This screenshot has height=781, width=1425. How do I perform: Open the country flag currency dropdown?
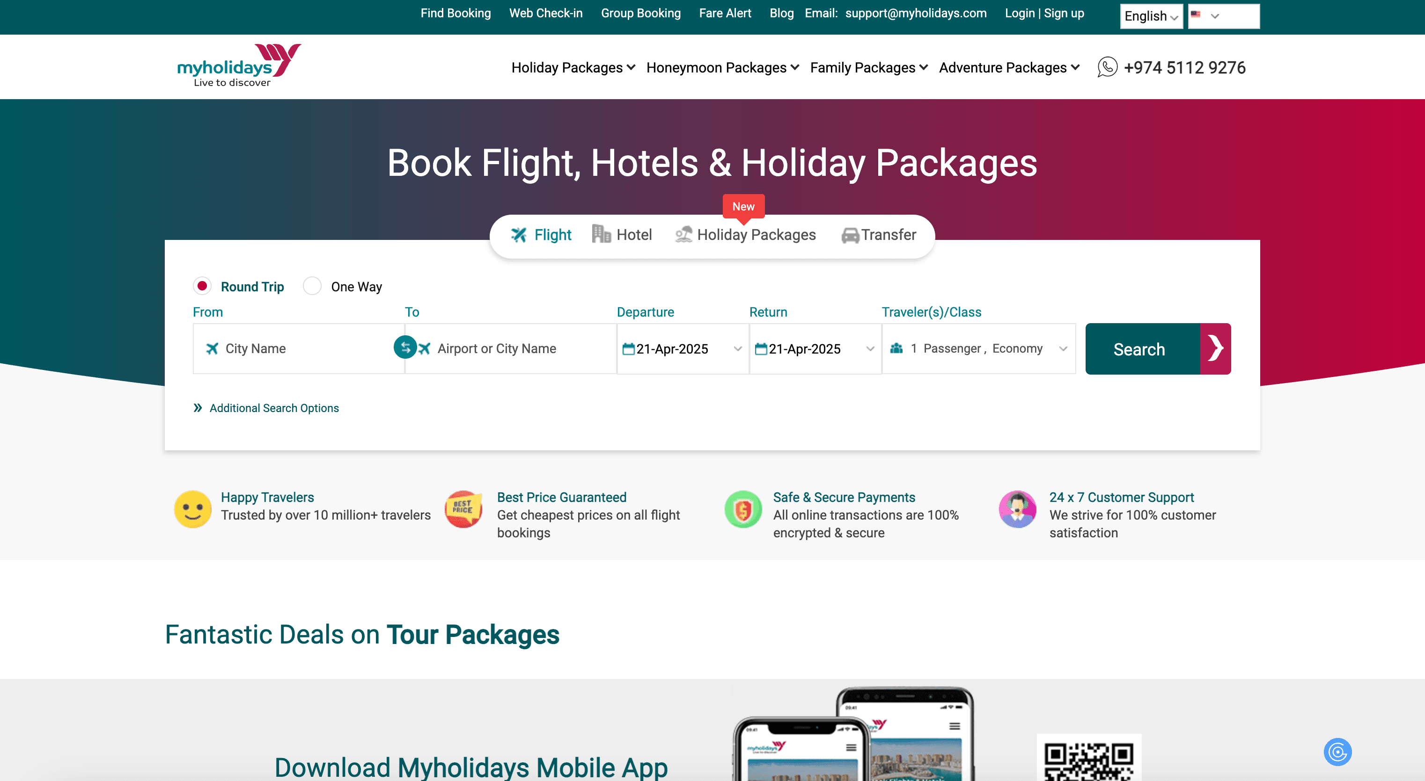[x=1224, y=16]
